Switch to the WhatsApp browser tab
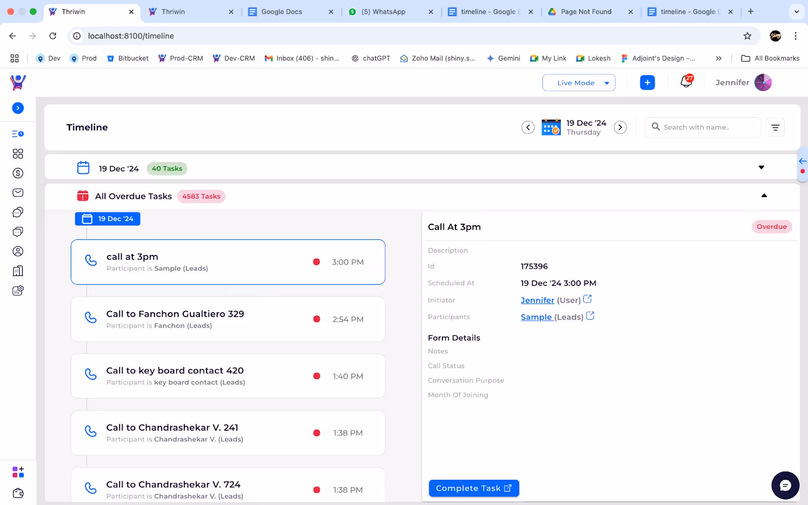Image resolution: width=808 pixels, height=505 pixels. (x=383, y=12)
